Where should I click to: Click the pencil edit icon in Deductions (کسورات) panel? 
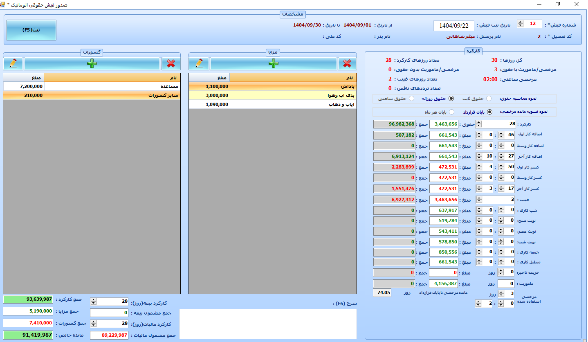[13, 63]
